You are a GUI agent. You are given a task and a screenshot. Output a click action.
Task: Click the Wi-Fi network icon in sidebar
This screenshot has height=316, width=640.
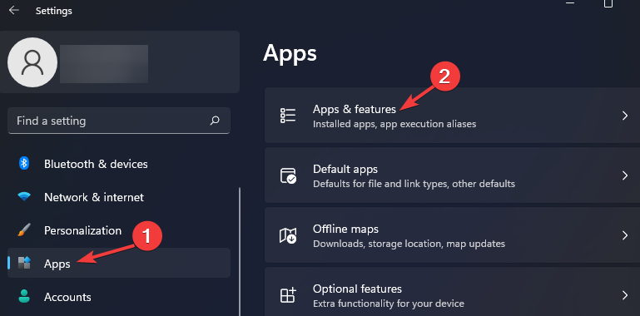coord(24,197)
